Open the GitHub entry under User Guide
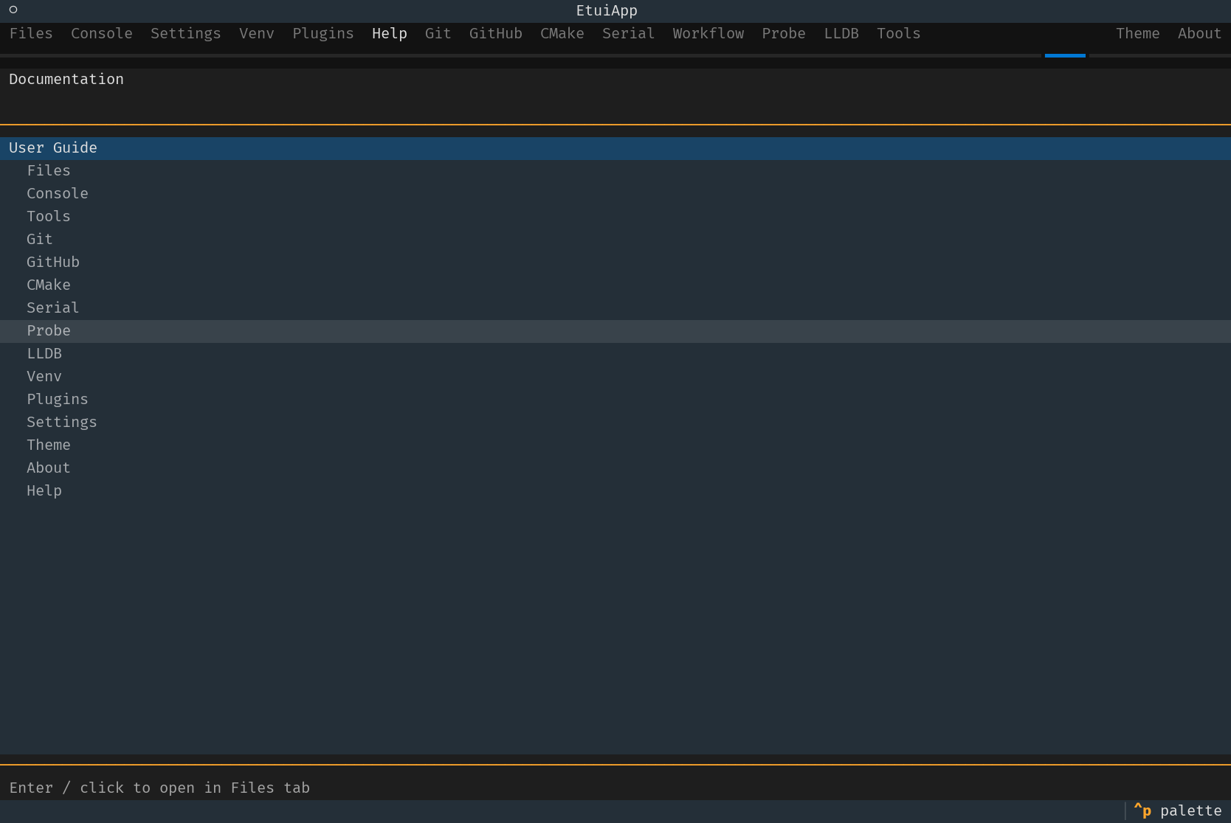Image resolution: width=1231 pixels, height=823 pixels. pos(615,263)
